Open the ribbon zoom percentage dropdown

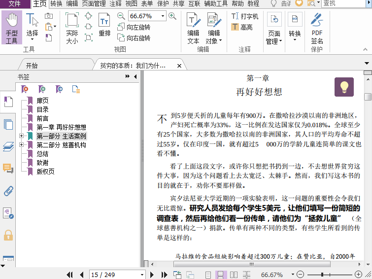click(x=163, y=16)
